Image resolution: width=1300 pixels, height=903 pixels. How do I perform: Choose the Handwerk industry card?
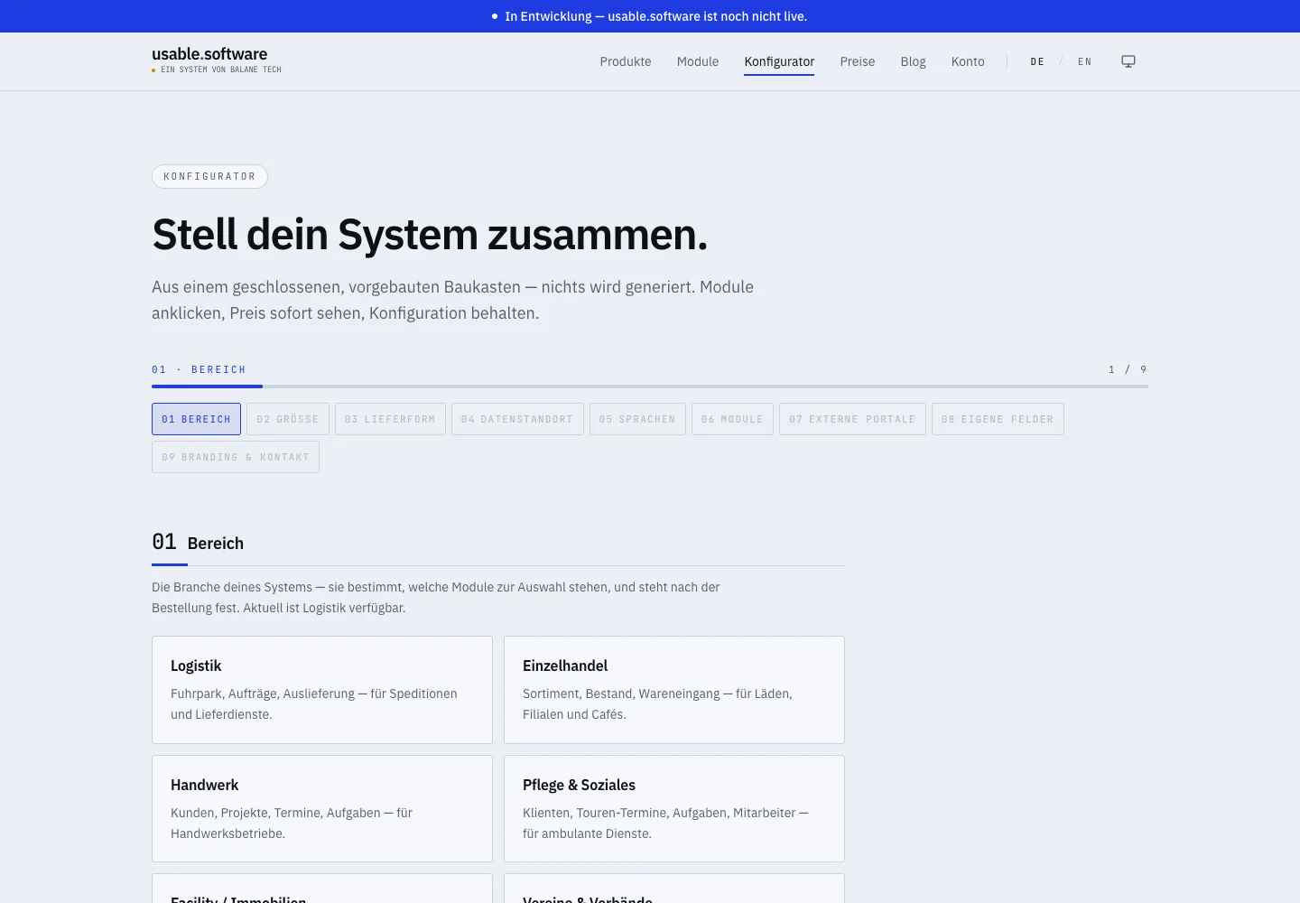tap(322, 809)
